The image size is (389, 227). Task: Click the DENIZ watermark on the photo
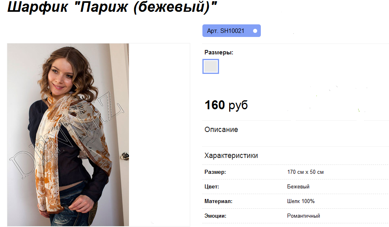(67, 138)
